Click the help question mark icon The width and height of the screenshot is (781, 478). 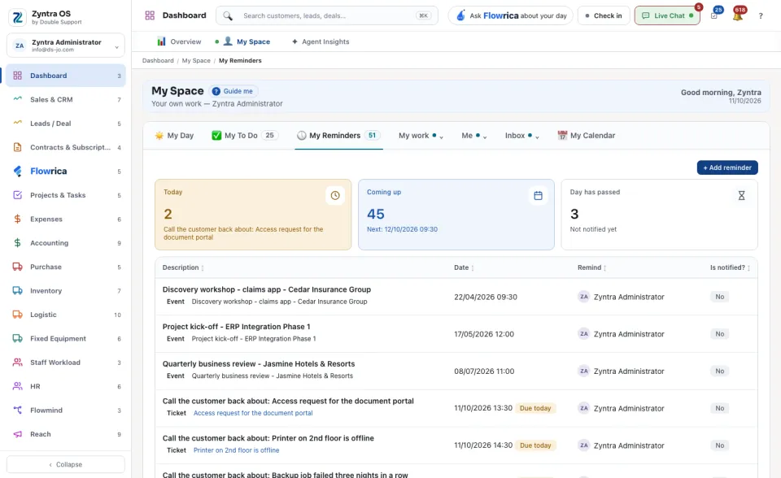pyautogui.click(x=761, y=16)
